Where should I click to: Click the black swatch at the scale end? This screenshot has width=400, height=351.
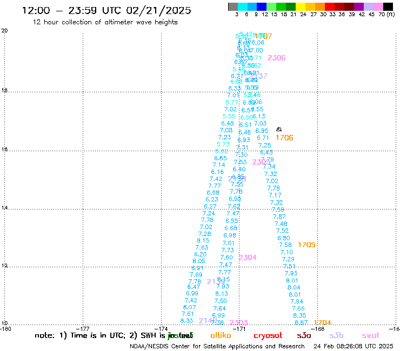tap(388, 6)
